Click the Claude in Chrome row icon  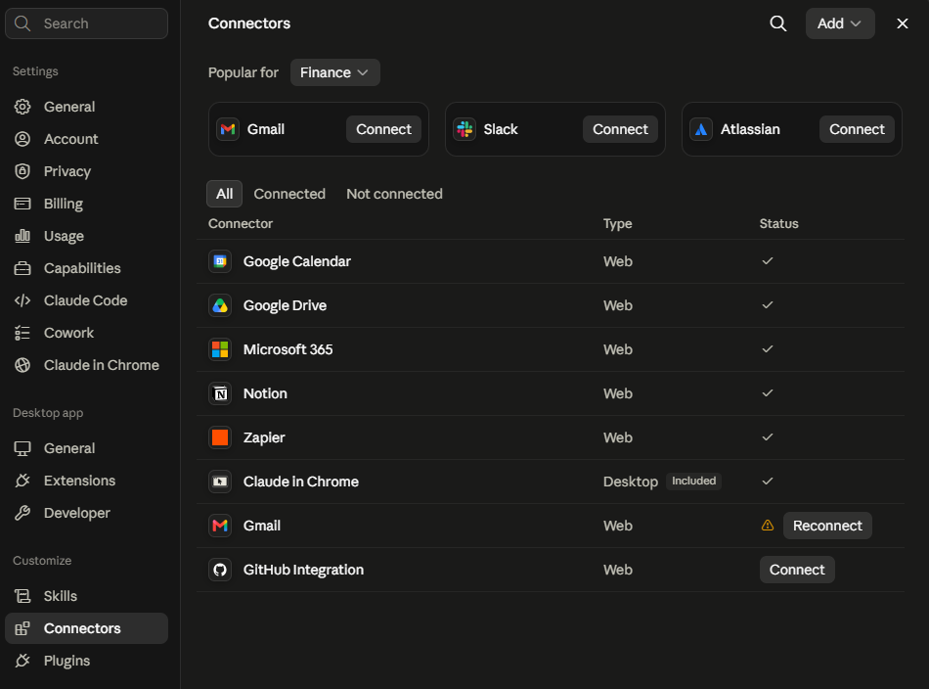220,482
